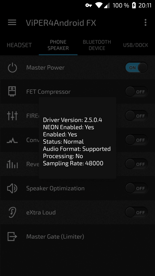Tap the Master Power icon
Screen dimensions: 155x276
click(x=12, y=67)
